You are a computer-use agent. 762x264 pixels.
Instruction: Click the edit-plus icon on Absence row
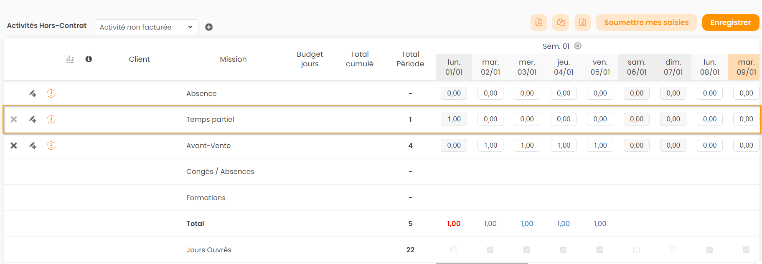[33, 93]
